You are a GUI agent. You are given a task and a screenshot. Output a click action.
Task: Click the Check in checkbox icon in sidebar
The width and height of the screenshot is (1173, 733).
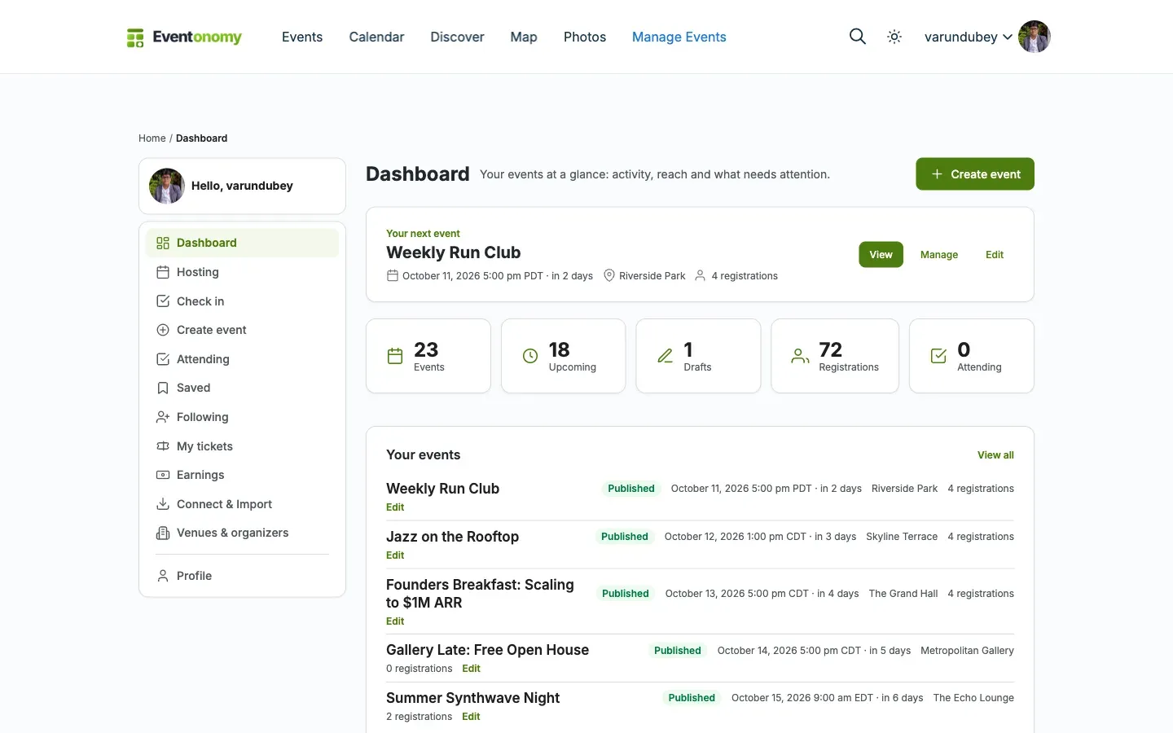click(x=163, y=301)
